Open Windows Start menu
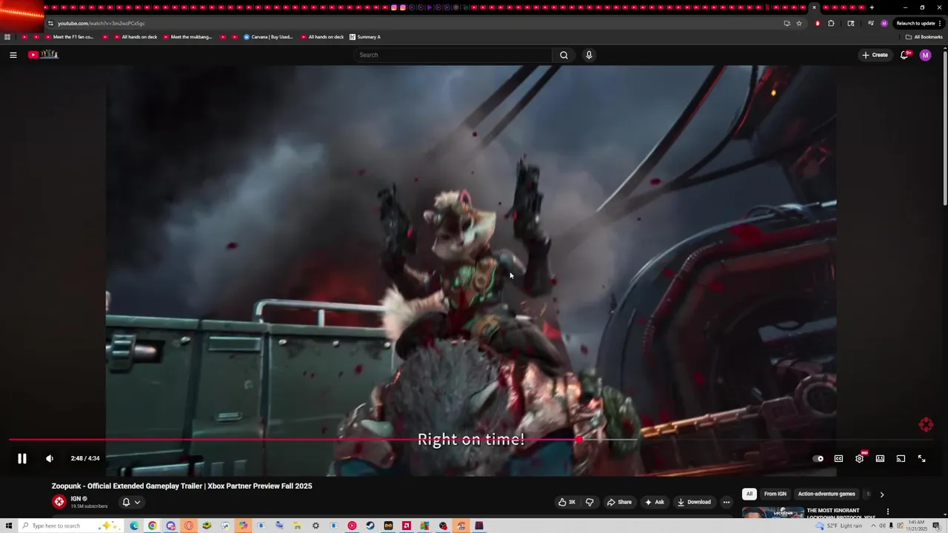 click(8, 526)
